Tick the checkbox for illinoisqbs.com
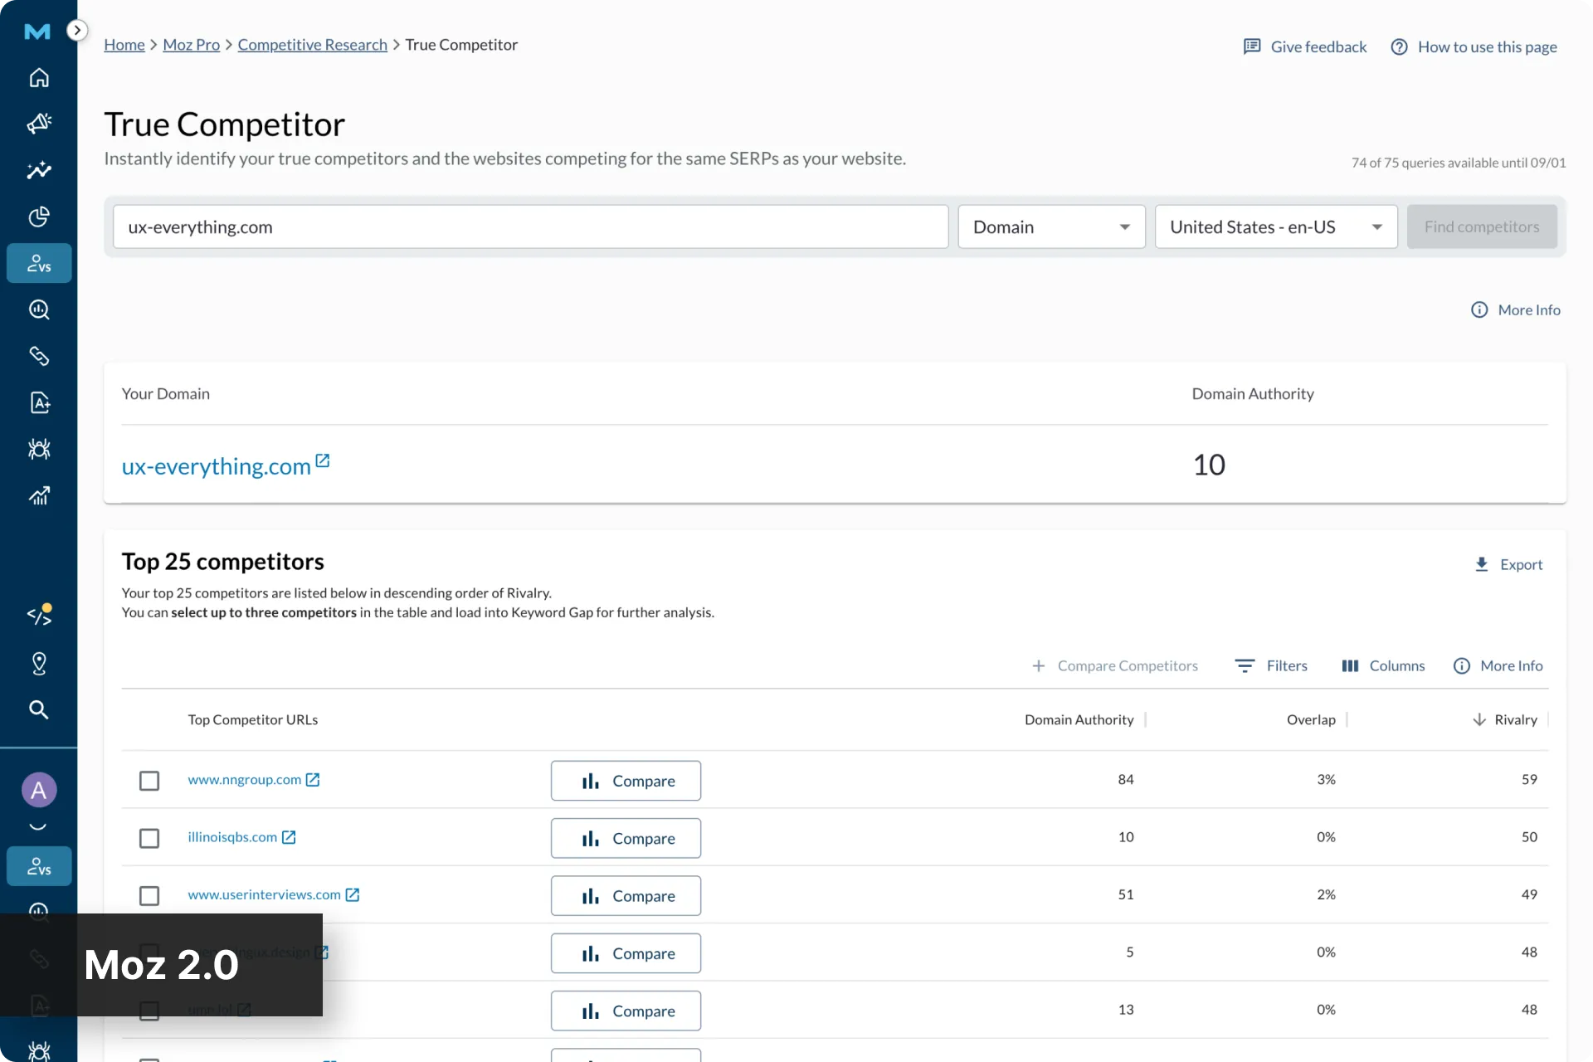Viewport: 1593px width, 1062px height. click(x=149, y=838)
